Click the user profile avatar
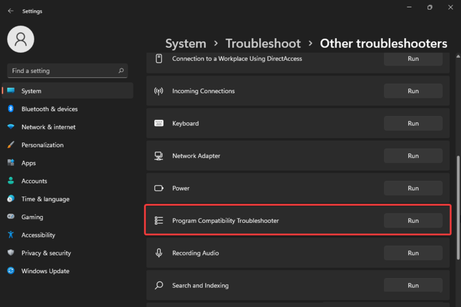This screenshot has width=461, height=307. (x=21, y=39)
